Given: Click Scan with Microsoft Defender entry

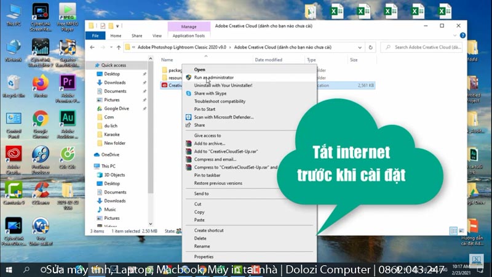Looking at the screenshot, I should click(x=223, y=117).
